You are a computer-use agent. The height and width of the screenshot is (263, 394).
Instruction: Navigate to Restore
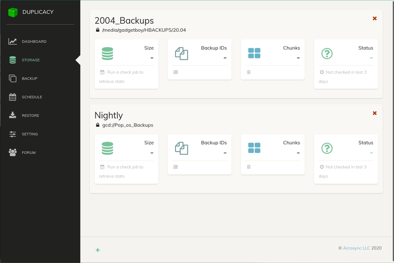click(30, 115)
